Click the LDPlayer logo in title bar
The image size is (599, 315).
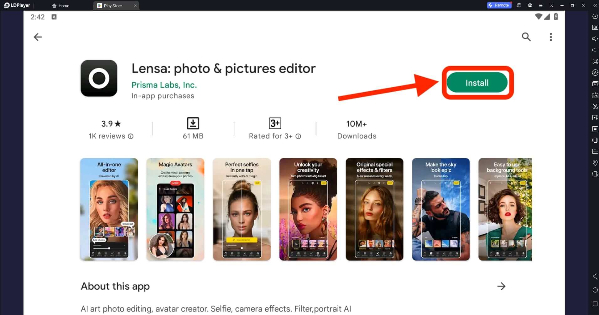click(17, 5)
